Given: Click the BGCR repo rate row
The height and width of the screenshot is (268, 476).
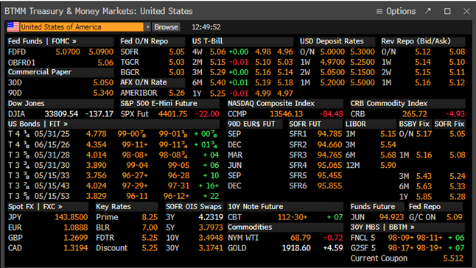Looking at the screenshot, I should 153,72.
